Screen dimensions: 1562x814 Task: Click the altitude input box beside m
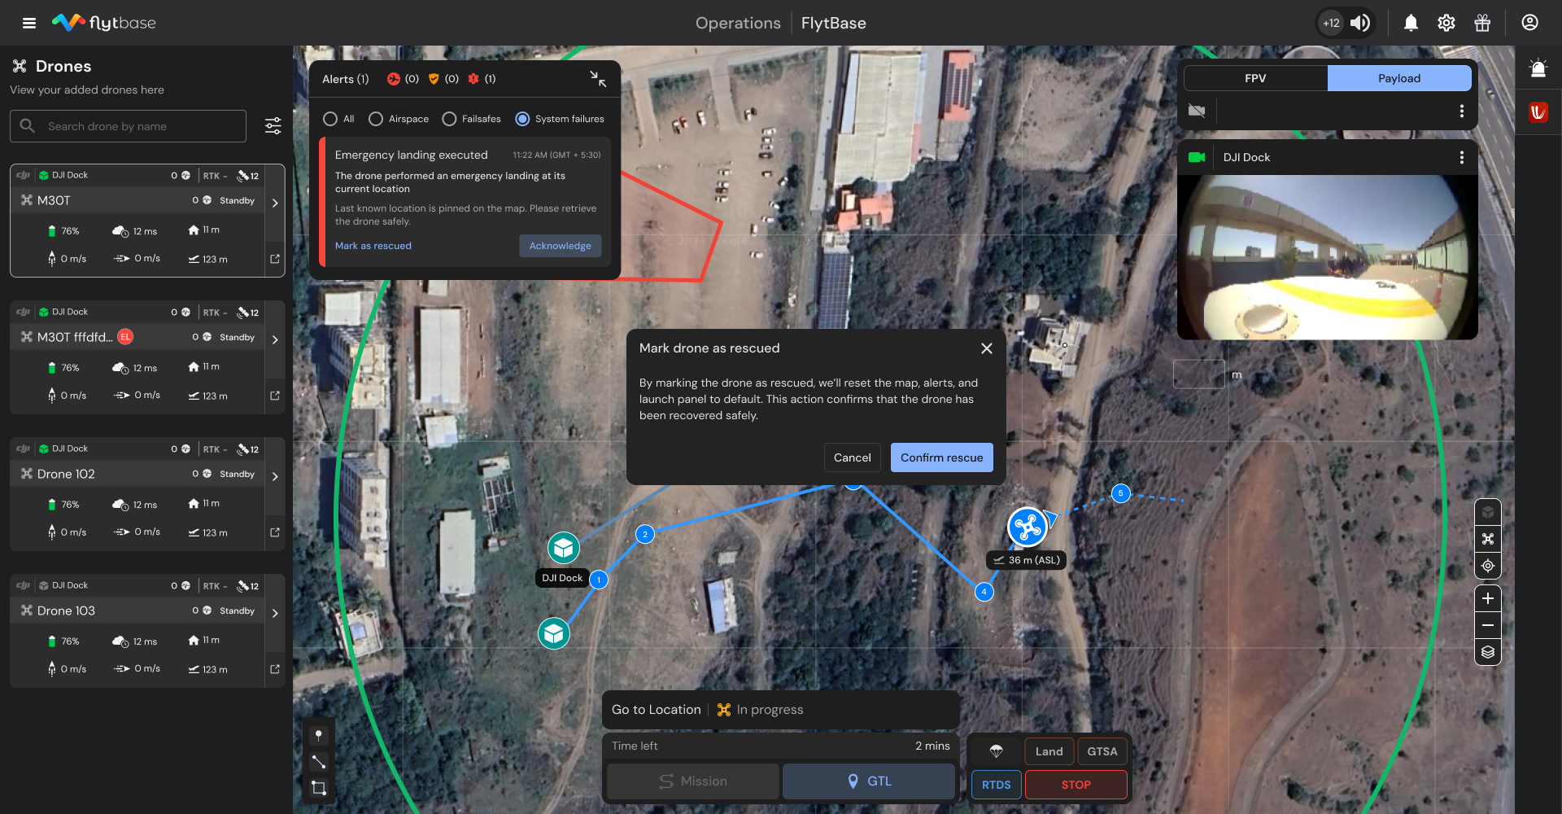click(1198, 374)
